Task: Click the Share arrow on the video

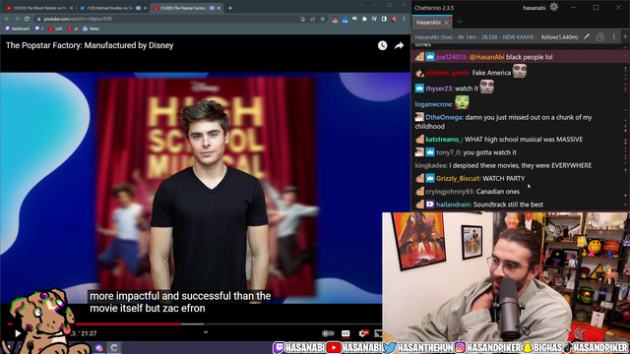Action: point(399,46)
